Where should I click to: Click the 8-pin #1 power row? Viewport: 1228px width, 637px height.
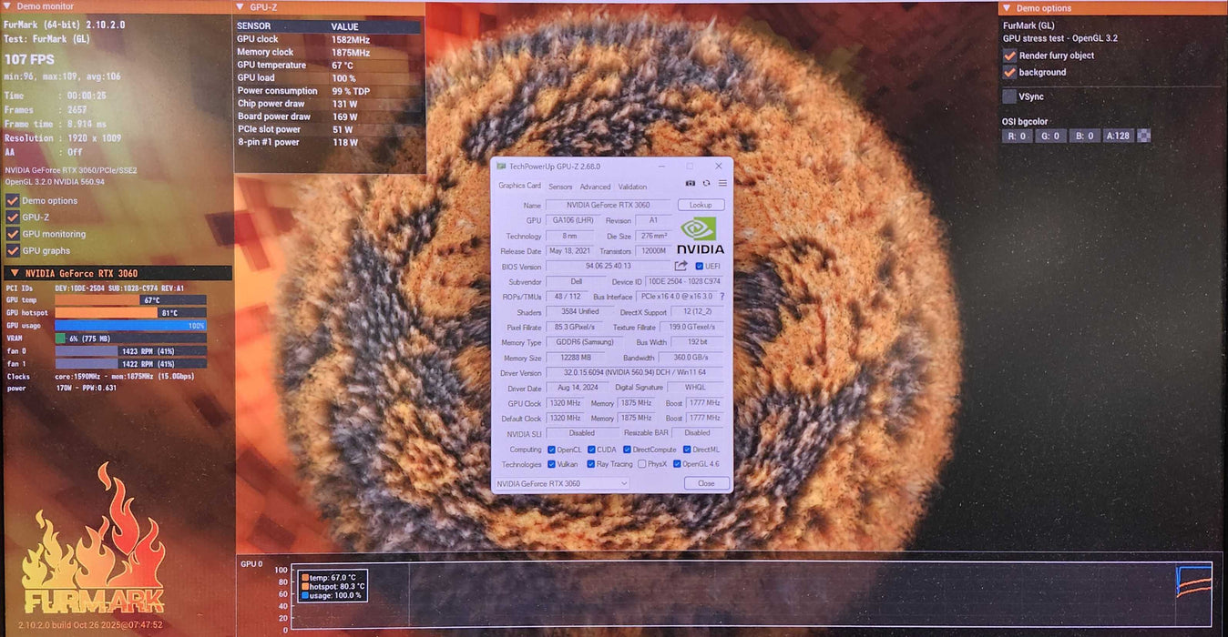[328, 142]
